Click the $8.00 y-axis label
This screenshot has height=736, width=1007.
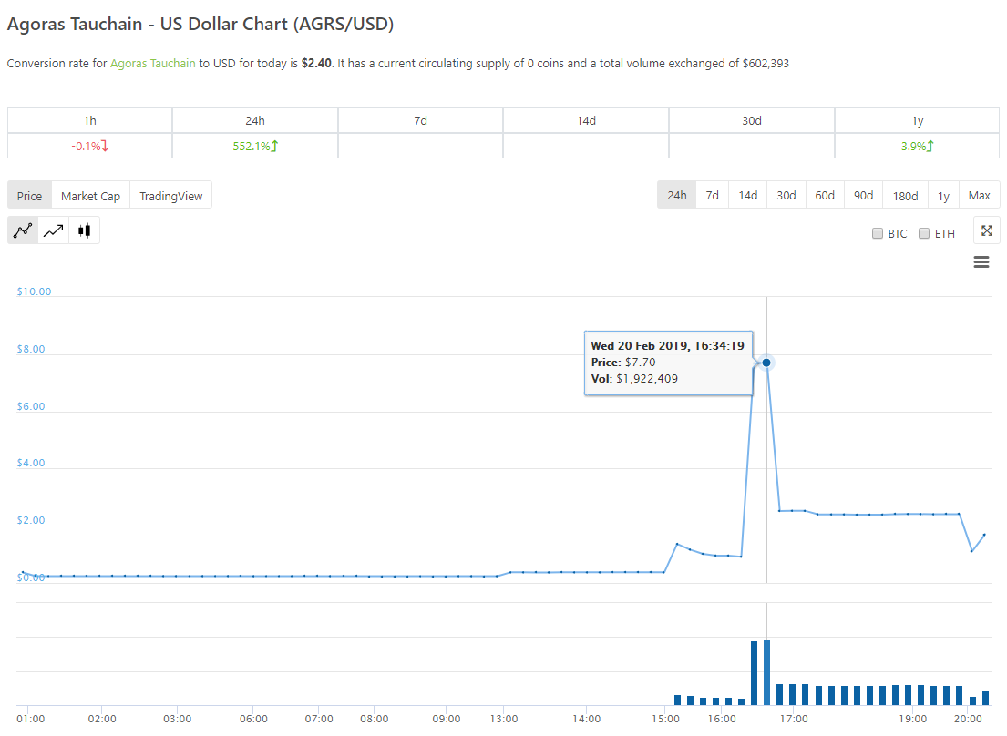[x=31, y=349]
